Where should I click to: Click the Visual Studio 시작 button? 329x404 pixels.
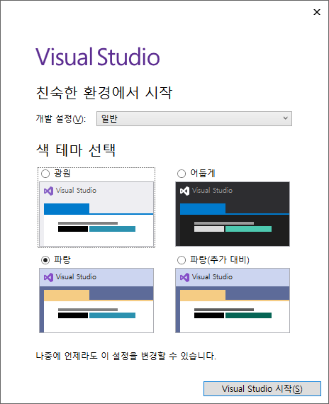pyautogui.click(x=262, y=388)
